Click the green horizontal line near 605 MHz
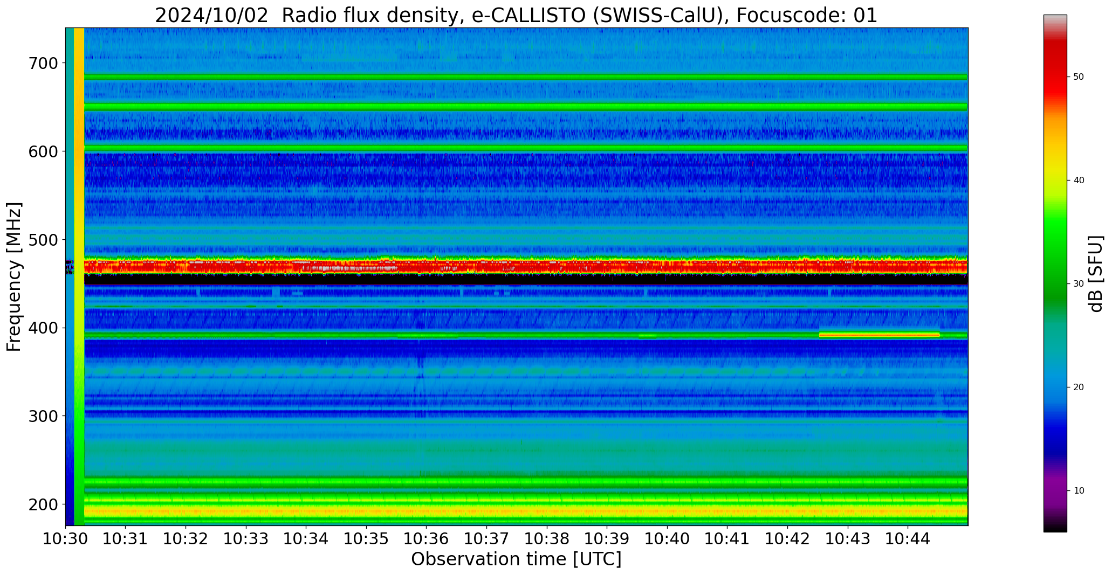This screenshot has height=575, width=1112. [526, 148]
